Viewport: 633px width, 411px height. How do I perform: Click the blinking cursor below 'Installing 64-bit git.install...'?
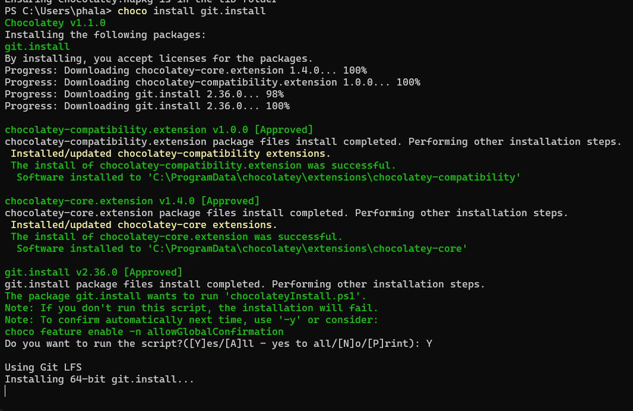[5, 391]
